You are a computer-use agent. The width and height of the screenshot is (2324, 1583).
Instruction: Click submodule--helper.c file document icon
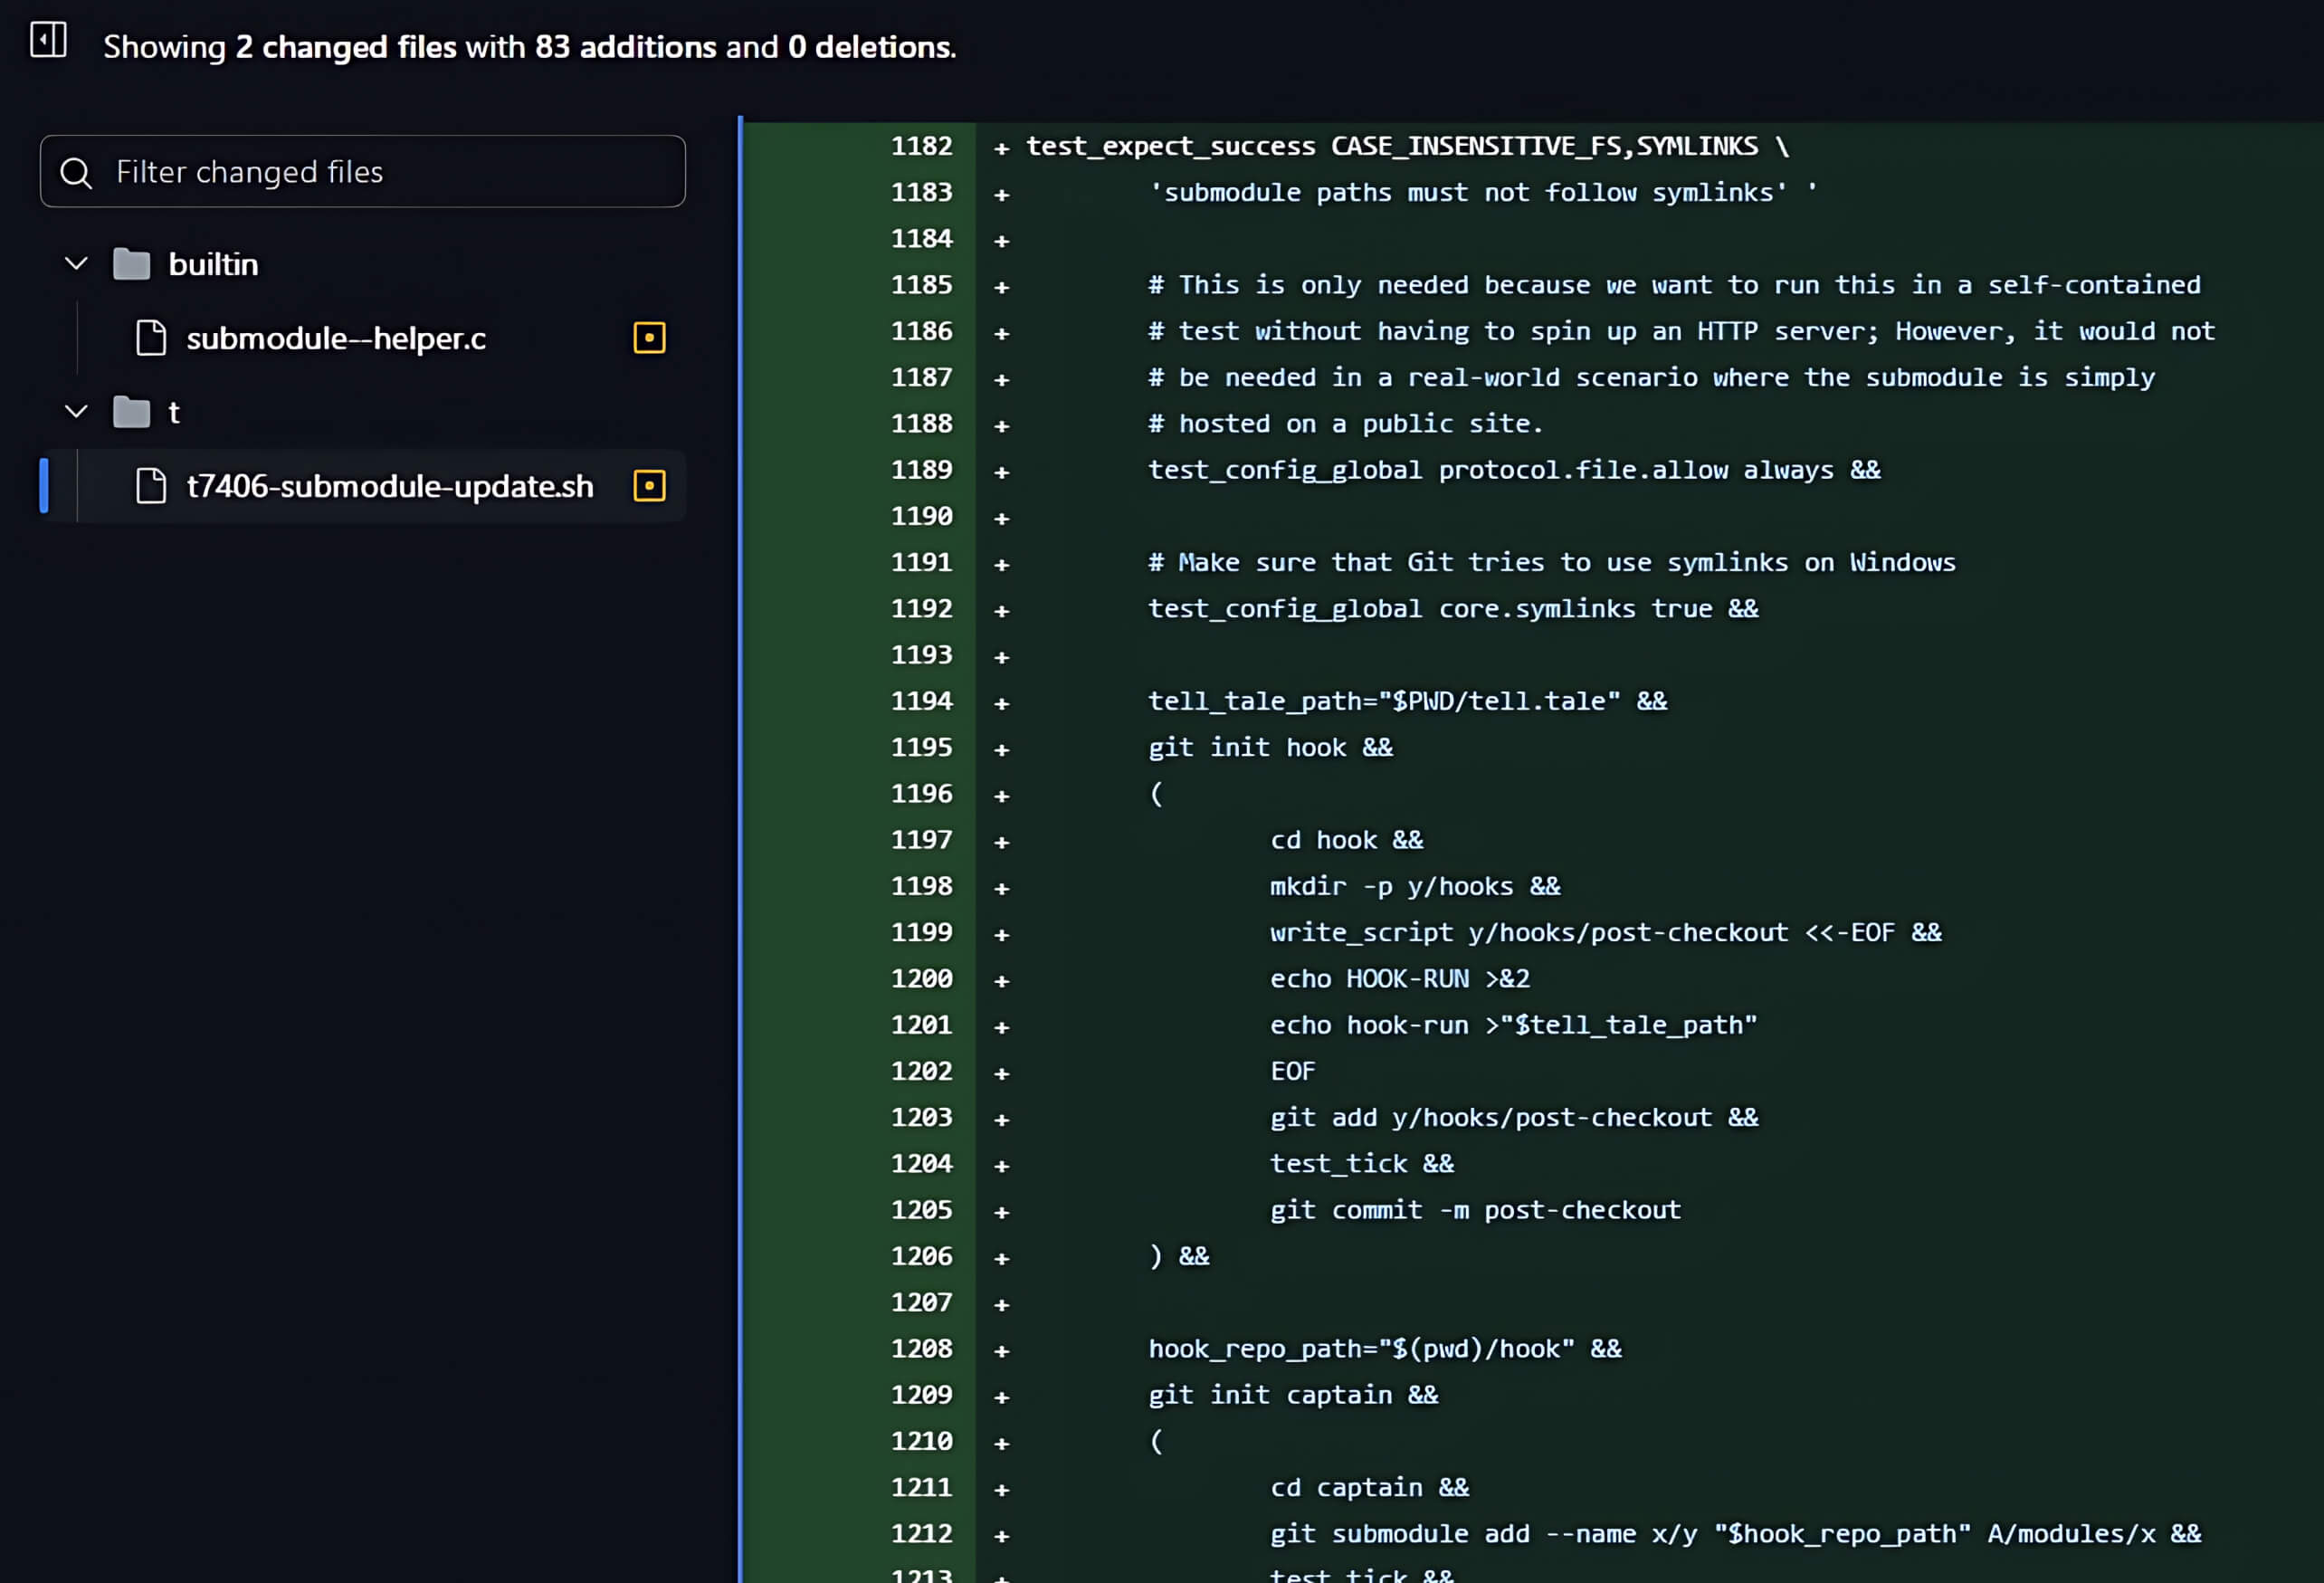click(x=151, y=339)
